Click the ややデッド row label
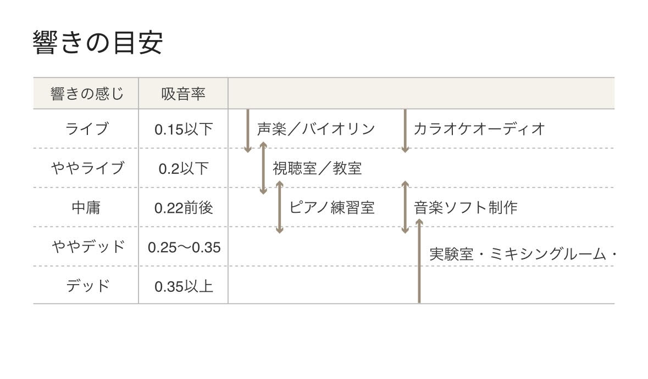 tap(88, 246)
